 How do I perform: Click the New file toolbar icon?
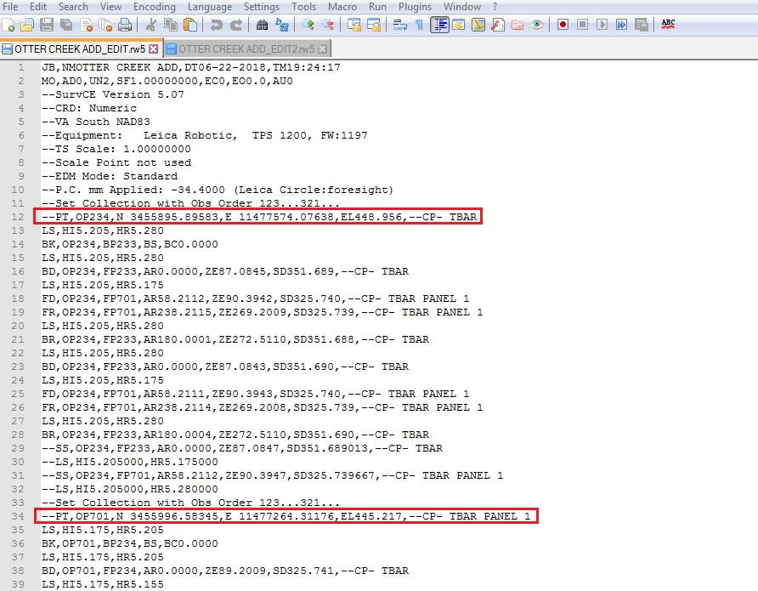[x=9, y=25]
